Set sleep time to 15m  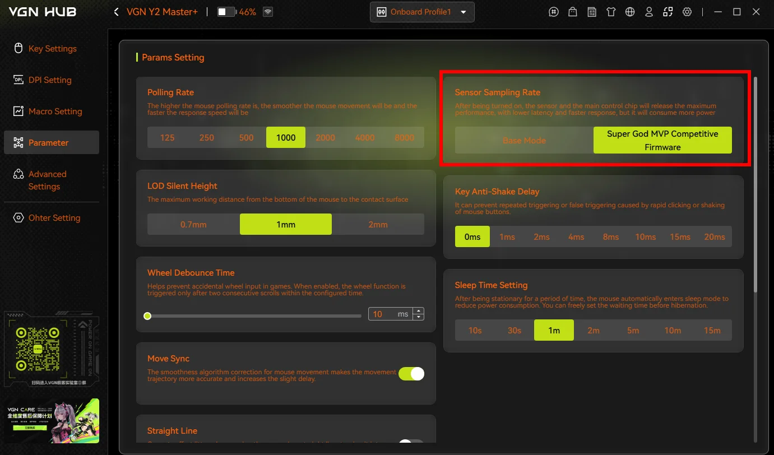712,330
